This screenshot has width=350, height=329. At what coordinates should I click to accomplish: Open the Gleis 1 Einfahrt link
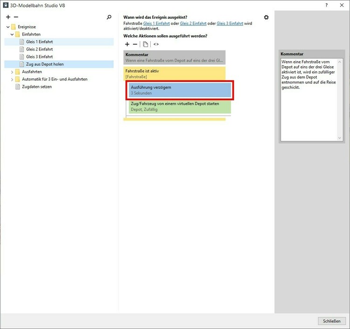click(x=156, y=23)
